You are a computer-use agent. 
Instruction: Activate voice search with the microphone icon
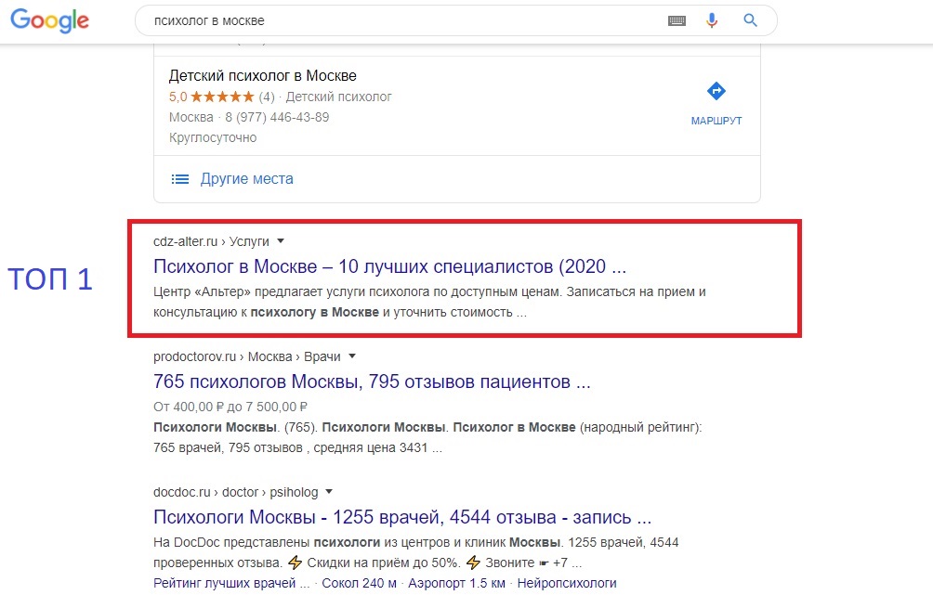pyautogui.click(x=712, y=19)
